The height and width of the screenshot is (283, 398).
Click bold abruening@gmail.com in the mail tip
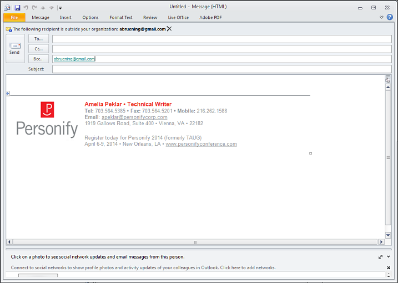point(143,29)
